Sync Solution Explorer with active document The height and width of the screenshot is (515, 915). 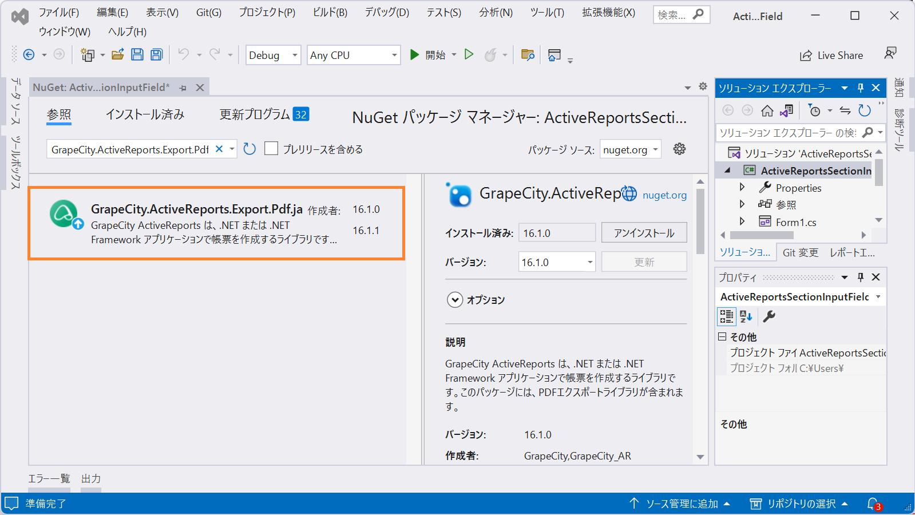[845, 110]
